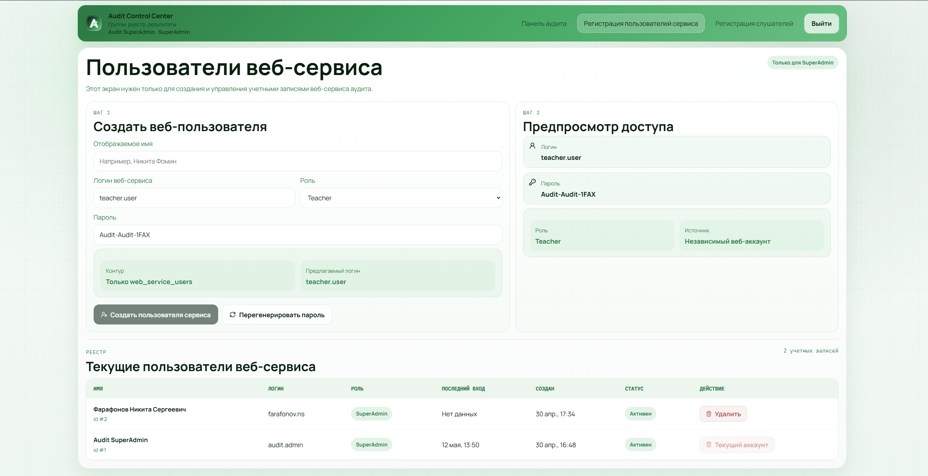Click Нет данных last login cell

[459, 414]
